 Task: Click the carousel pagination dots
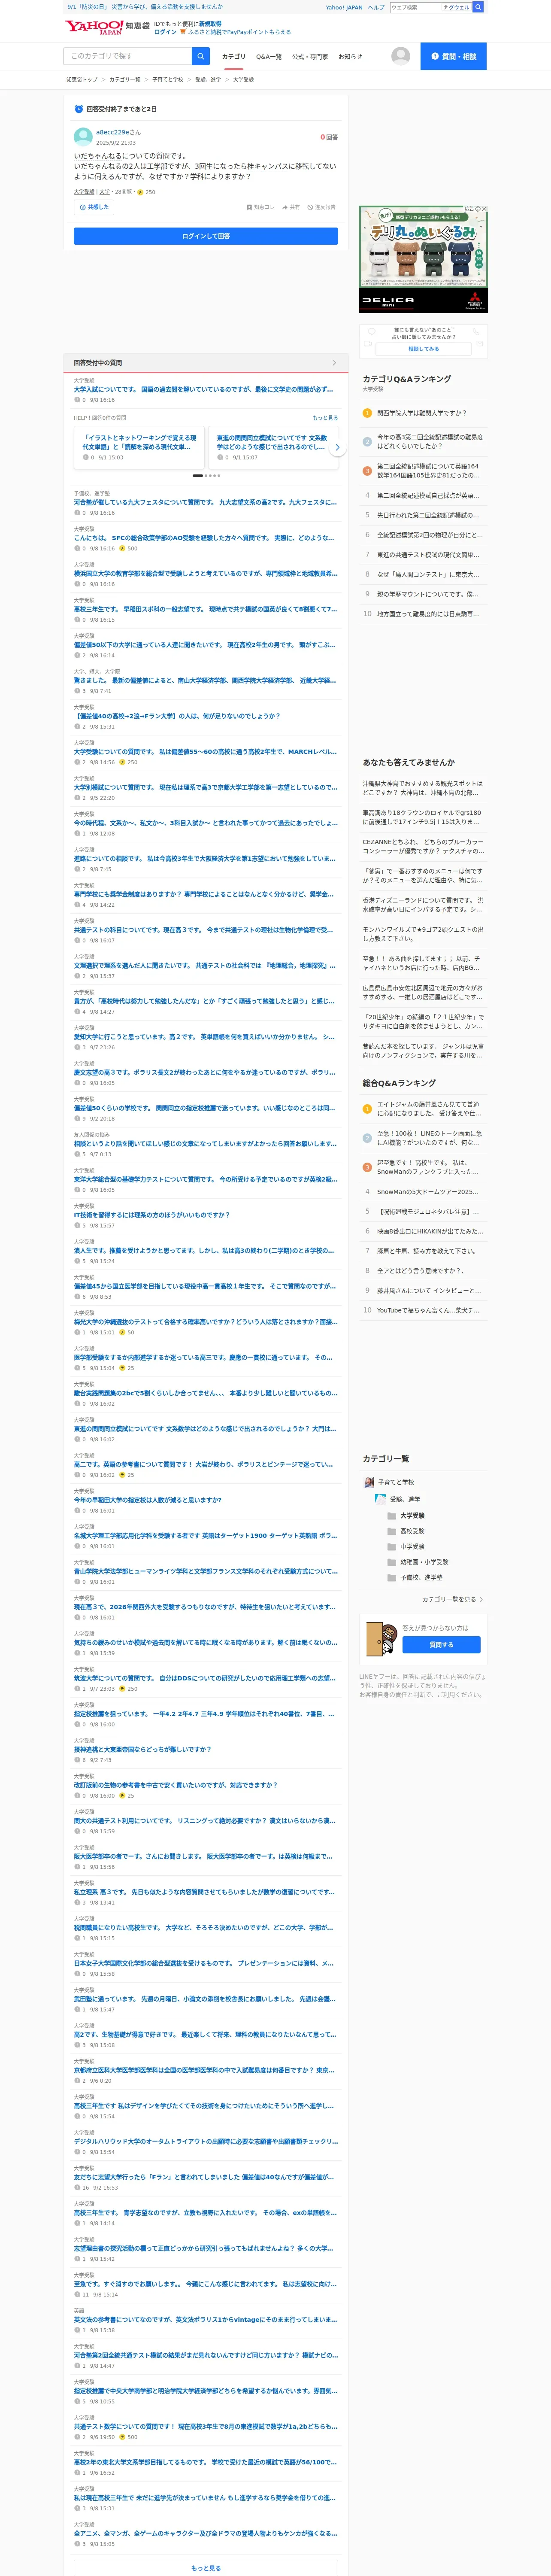coord(206,476)
